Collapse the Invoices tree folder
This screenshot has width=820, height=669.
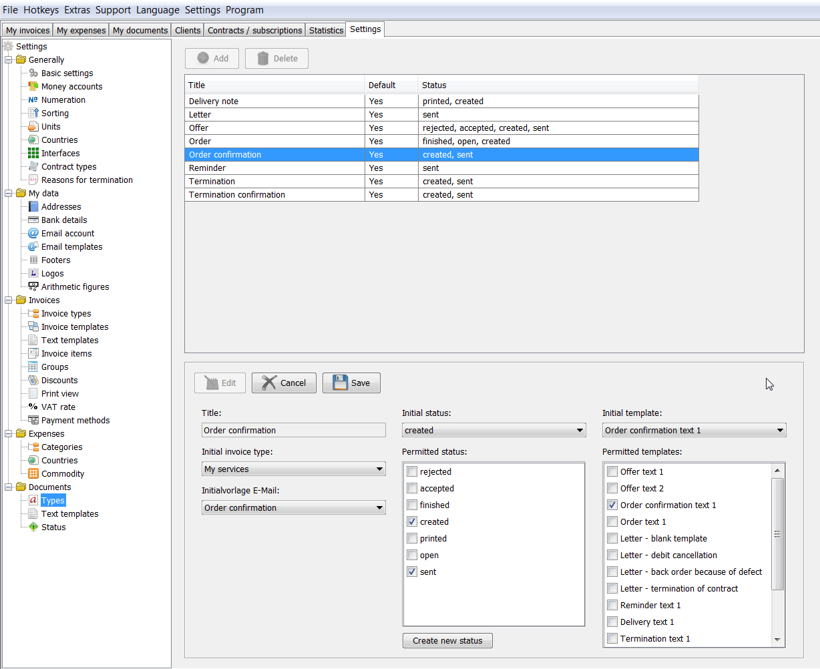[x=9, y=300]
